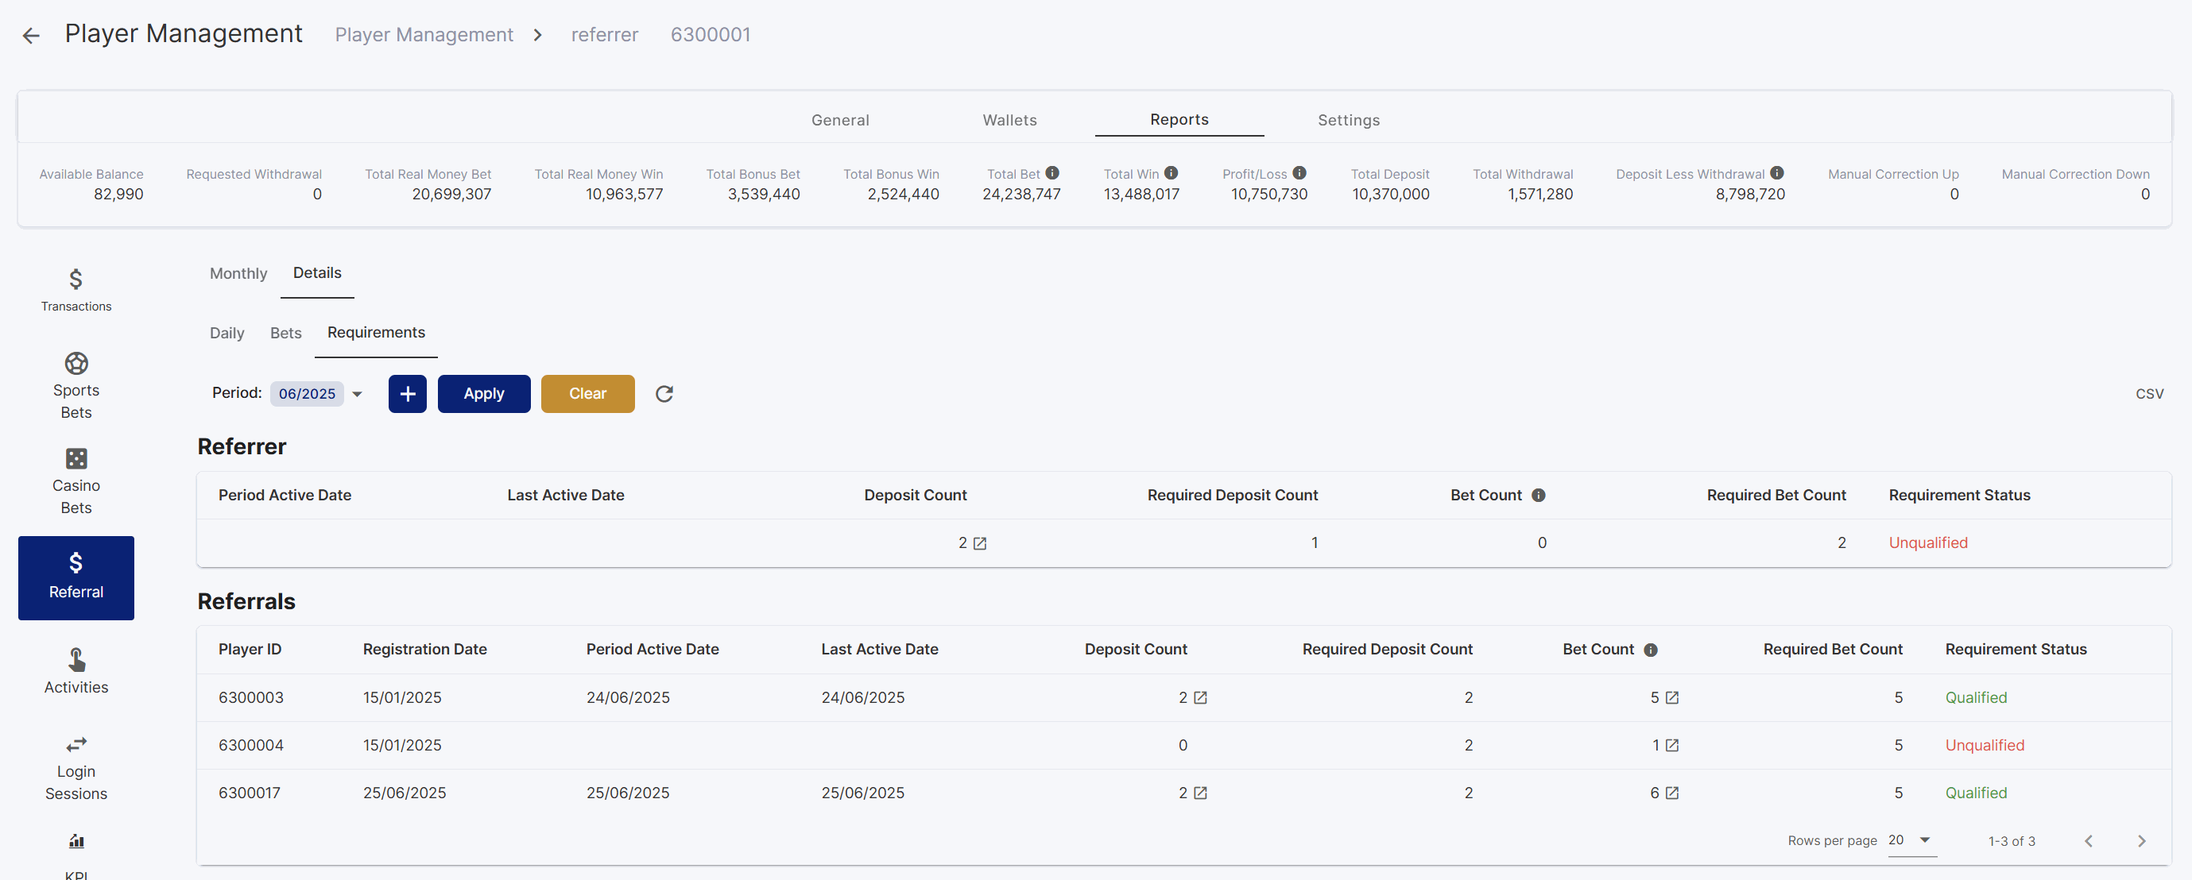The width and height of the screenshot is (2192, 880).
Task: Click the Total Bet info icon
Action: coord(1052,172)
